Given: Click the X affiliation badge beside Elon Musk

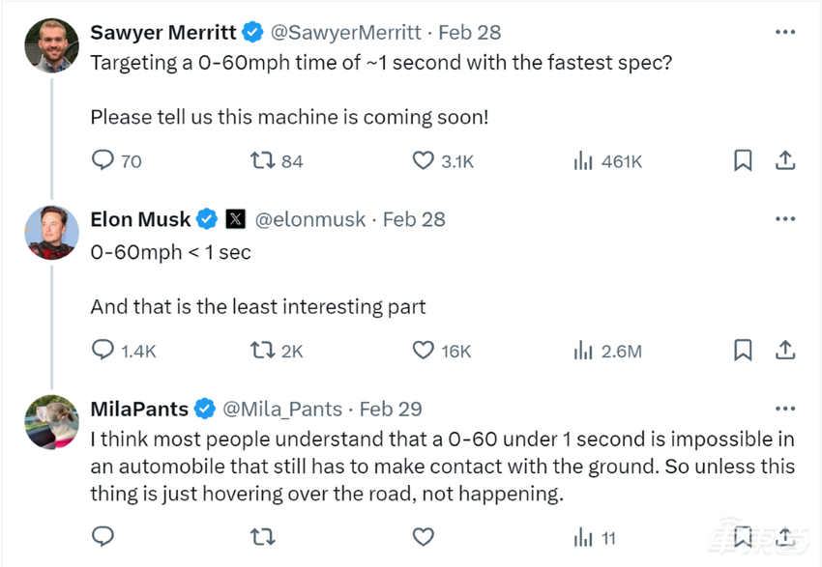Looking at the screenshot, I should [235, 219].
